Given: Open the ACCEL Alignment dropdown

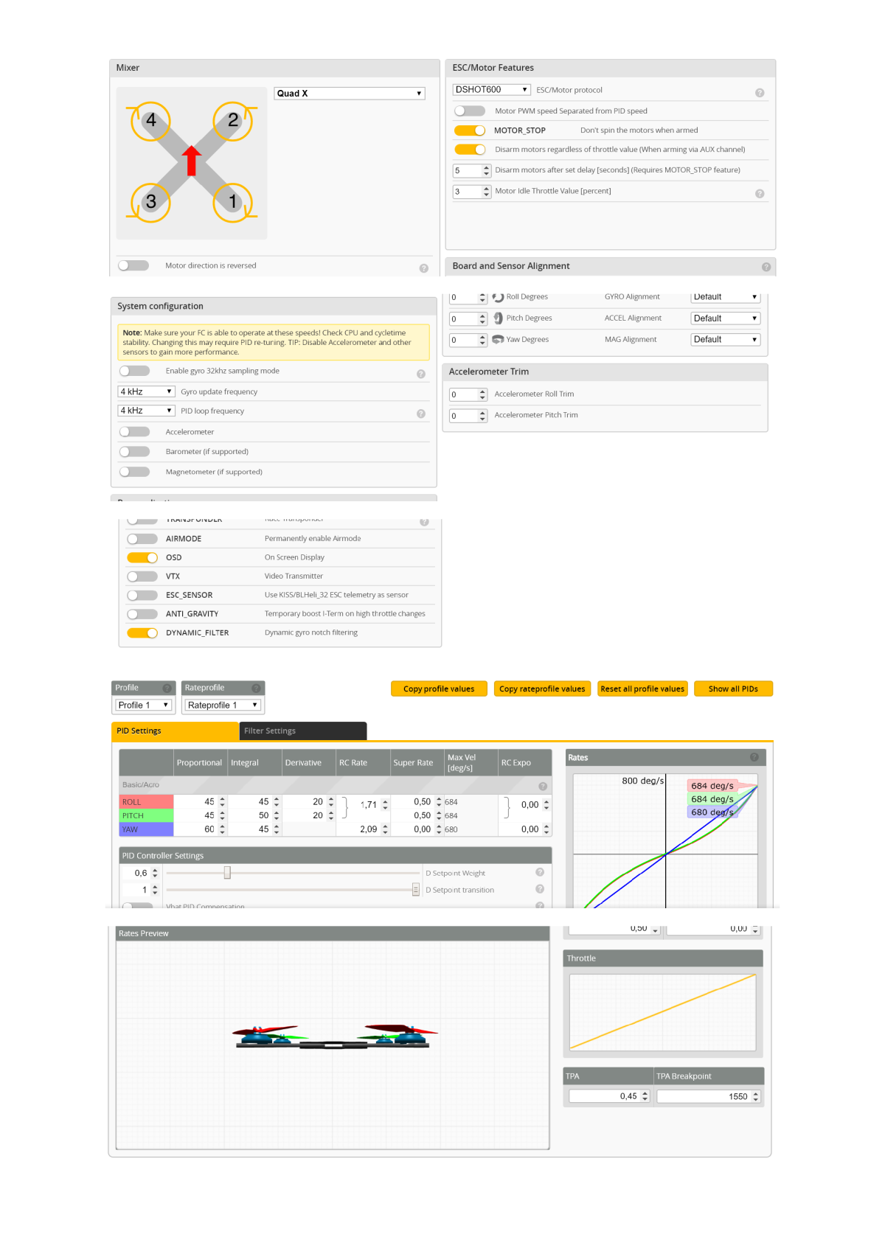Looking at the screenshot, I should [726, 318].
